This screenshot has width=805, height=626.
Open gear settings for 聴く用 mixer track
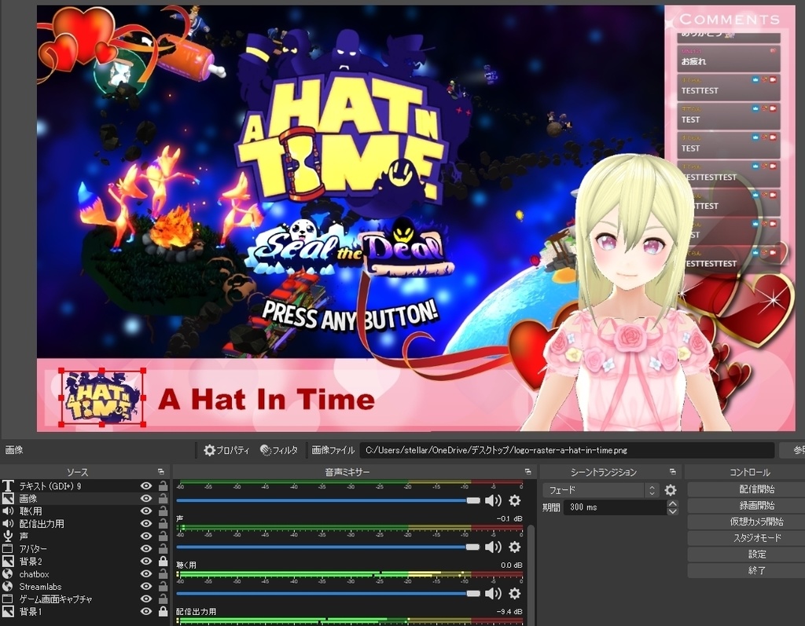click(514, 593)
